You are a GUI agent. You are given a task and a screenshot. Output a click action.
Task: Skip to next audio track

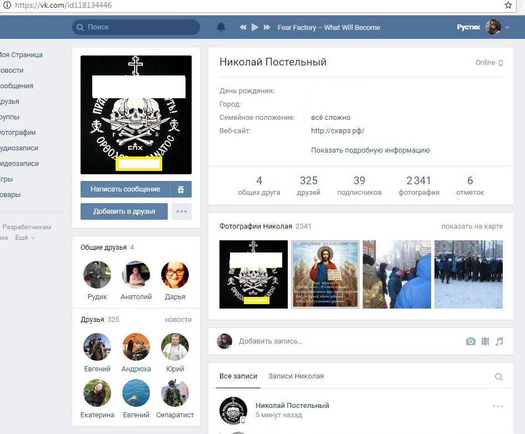point(267,27)
